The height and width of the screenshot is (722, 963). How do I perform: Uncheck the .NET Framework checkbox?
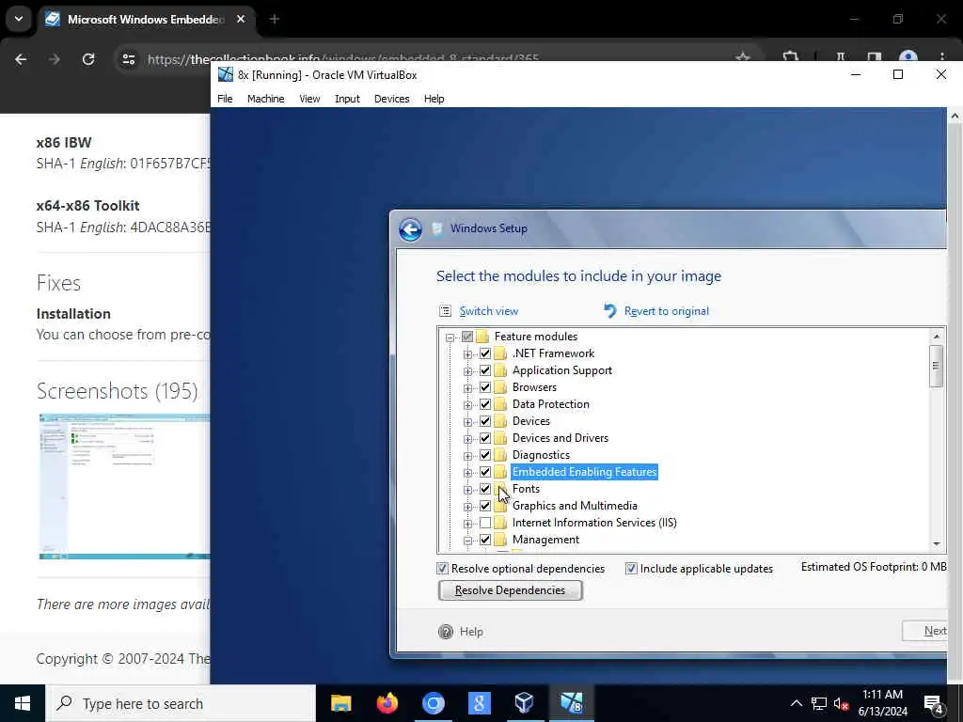485,353
